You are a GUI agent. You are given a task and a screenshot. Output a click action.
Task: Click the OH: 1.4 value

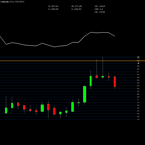pyautogui.click(x=99, y=9)
